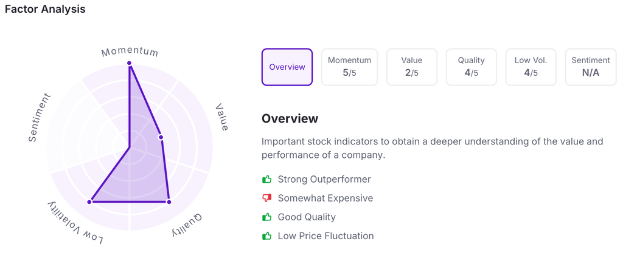The width and height of the screenshot is (623, 261).
Task: Click the Low Volatility data point on radar
Action: click(x=90, y=201)
